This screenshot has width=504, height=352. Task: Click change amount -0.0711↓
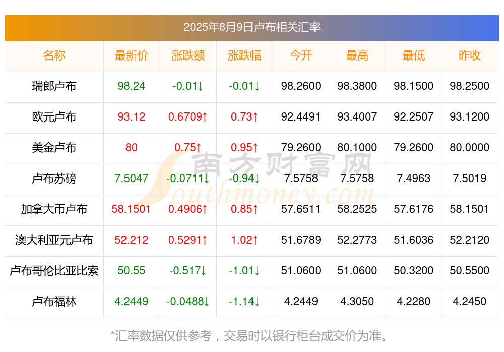(x=187, y=178)
